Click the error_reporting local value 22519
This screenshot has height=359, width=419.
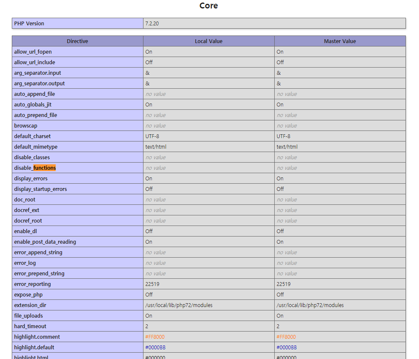point(152,284)
